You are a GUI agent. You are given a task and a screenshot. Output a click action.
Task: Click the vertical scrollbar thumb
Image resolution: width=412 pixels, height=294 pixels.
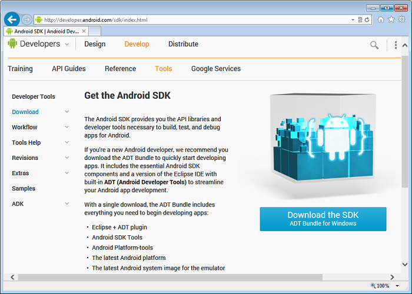coord(405,121)
